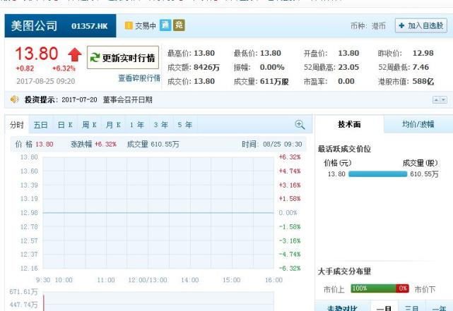This screenshot has height=311, width=453.
Task: Click the zoom magnifier icon above chart
Action: (x=300, y=125)
